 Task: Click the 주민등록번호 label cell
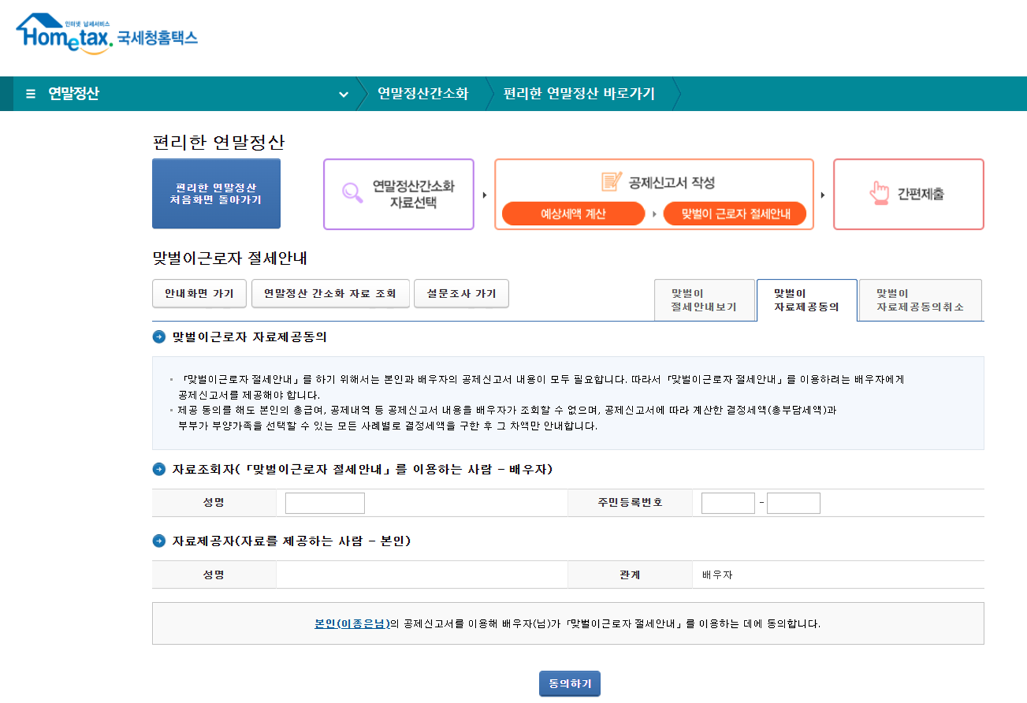click(630, 503)
